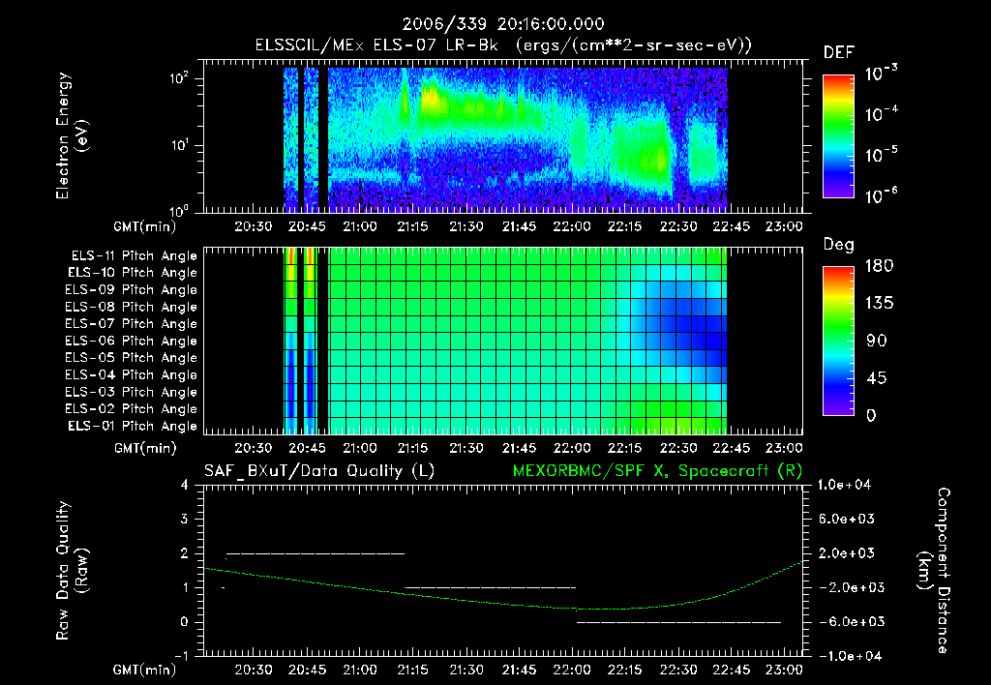Select the "ELS-10 Pitch Angle" row label
This screenshot has width=991, height=685.
[133, 273]
